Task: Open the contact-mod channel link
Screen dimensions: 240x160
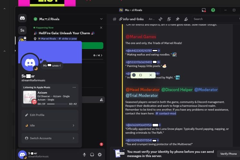Action: click(x=167, y=114)
